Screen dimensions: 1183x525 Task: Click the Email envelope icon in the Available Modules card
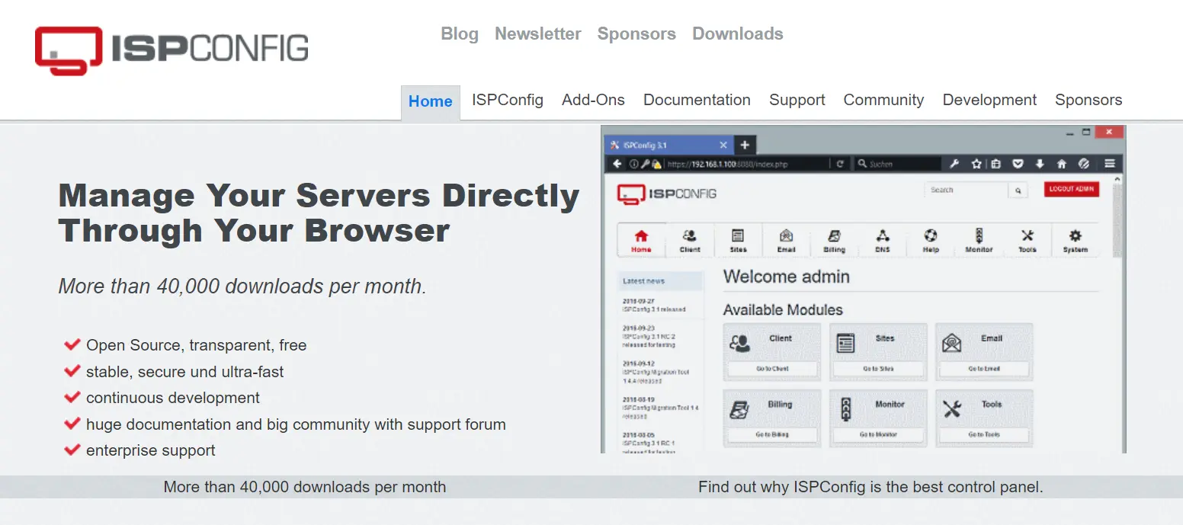(951, 344)
